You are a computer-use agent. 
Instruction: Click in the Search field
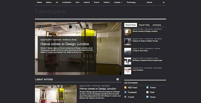[x=154, y=2]
